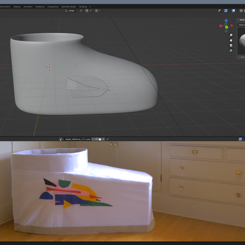Open the snapping options dropdown
This screenshot has width=245, height=245.
pyautogui.click(x=91, y=11)
